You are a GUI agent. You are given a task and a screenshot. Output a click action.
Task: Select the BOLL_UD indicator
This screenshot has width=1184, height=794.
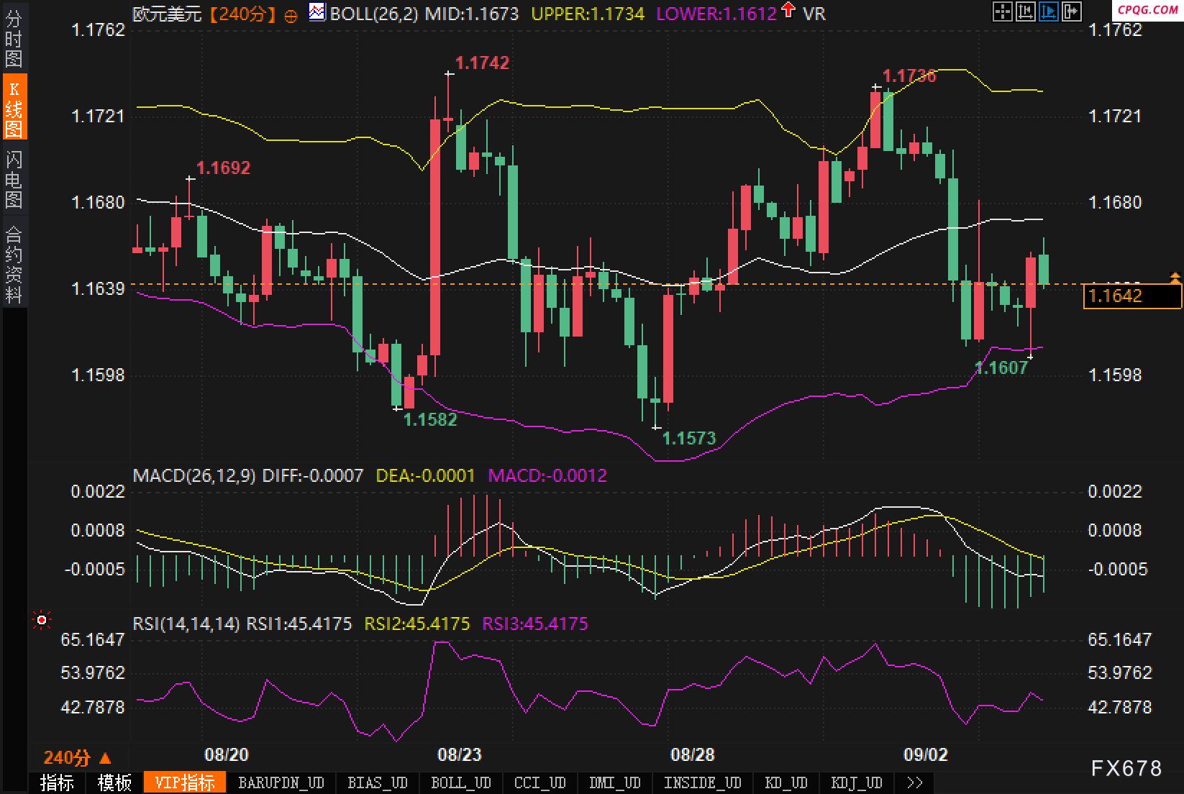pos(460,782)
